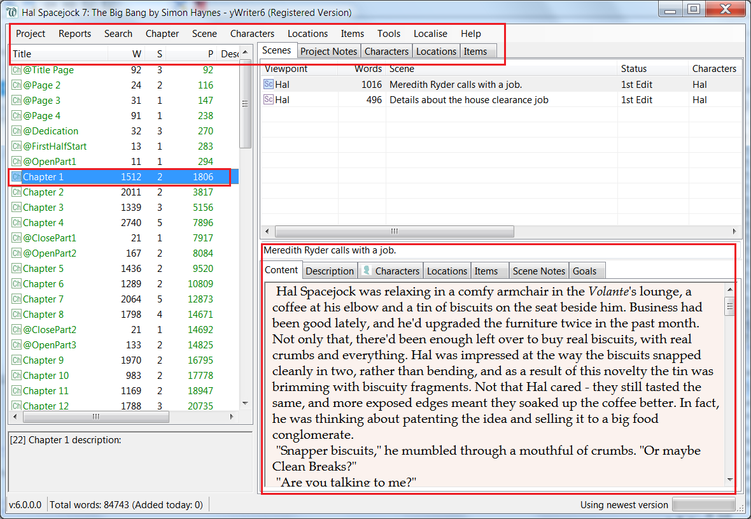Viewport: 751px width, 519px height.
Task: Select Chapter 5 in the chapter list
Action: [x=45, y=268]
